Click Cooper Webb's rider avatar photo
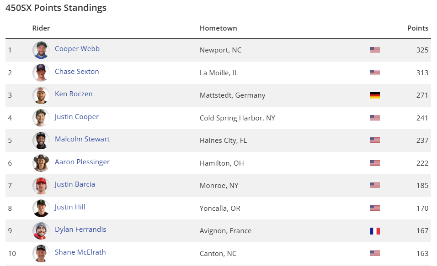 41,50
